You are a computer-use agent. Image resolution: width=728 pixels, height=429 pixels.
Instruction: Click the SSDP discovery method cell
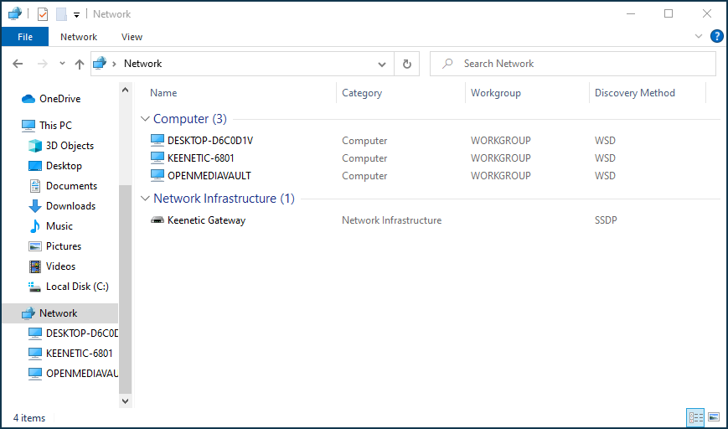[x=606, y=220]
